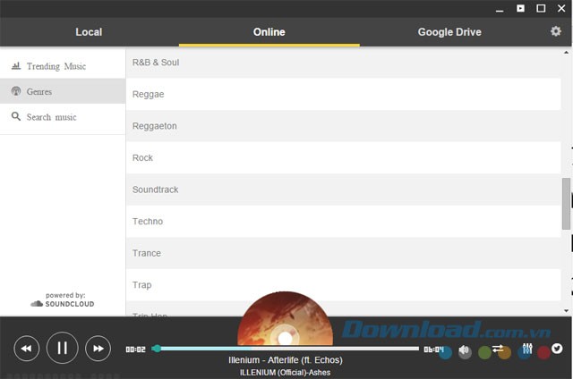Screen dimensions: 573x379
Task: Mute the volume speaker icon
Action: pos(465,350)
